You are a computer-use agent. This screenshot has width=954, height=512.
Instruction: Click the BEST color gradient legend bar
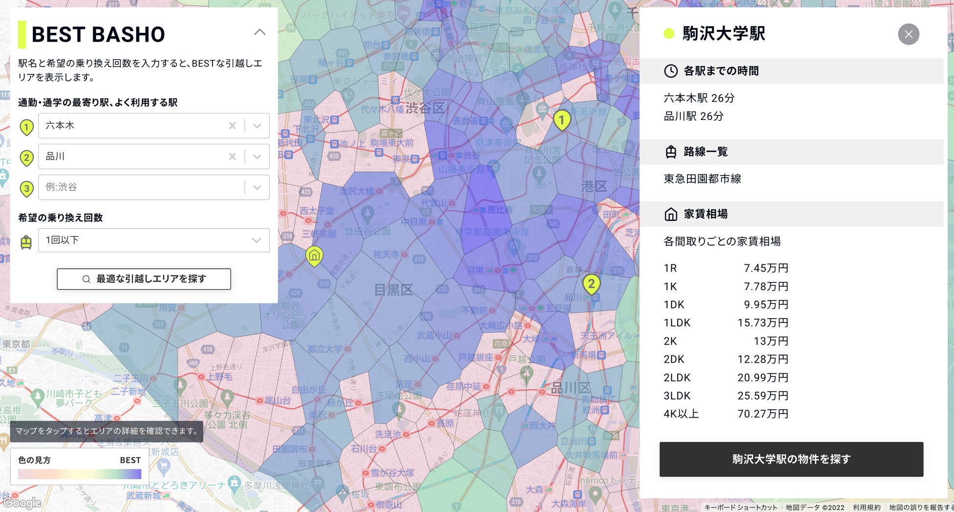coord(79,474)
